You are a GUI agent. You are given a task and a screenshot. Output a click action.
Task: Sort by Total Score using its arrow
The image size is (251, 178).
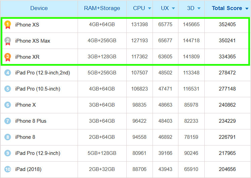247,8
